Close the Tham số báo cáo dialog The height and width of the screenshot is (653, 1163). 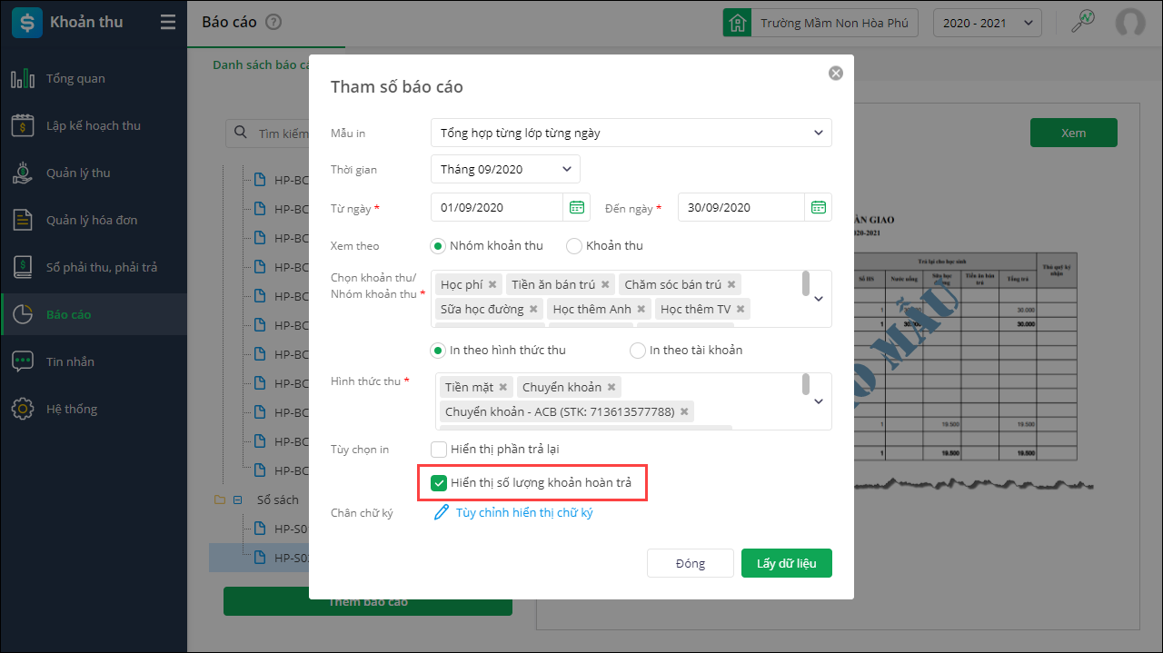coord(836,74)
